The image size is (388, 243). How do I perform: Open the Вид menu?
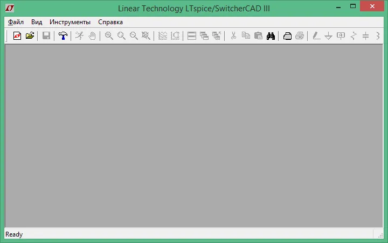(37, 22)
